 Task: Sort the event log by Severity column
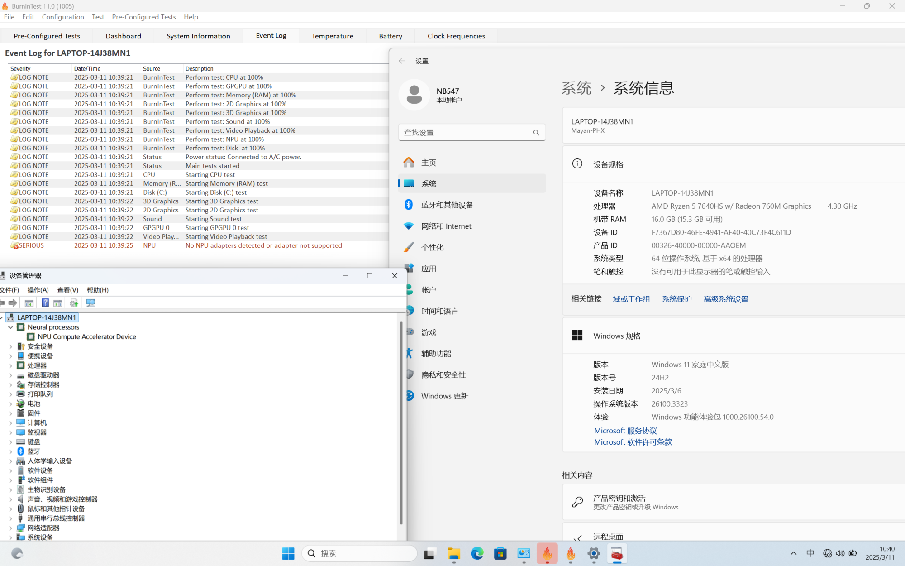[40, 69]
